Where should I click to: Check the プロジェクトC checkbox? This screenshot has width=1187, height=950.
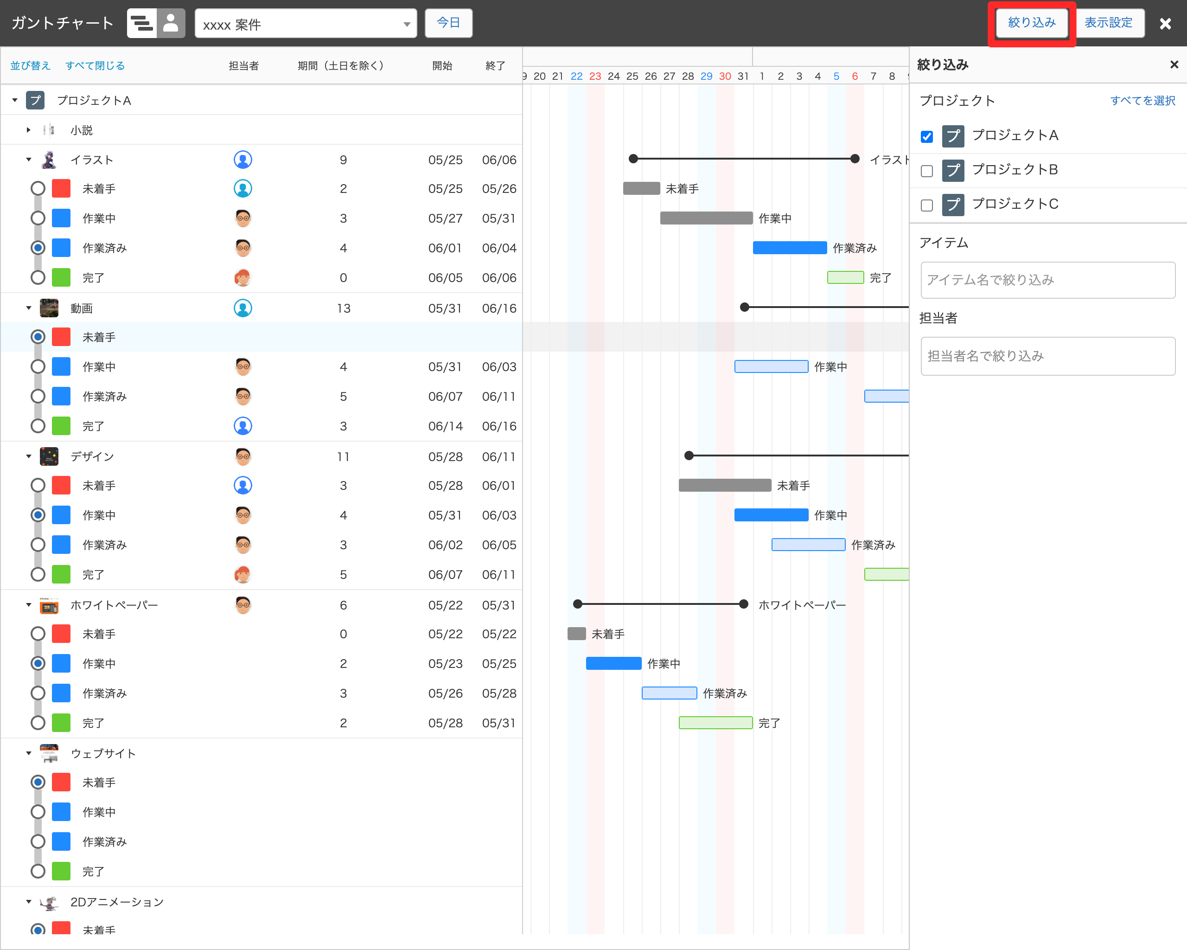point(926,205)
